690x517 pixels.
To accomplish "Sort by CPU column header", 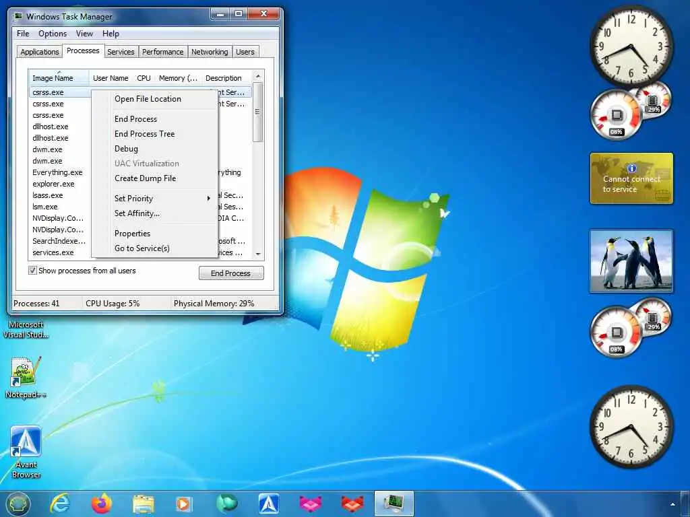I will click(144, 78).
